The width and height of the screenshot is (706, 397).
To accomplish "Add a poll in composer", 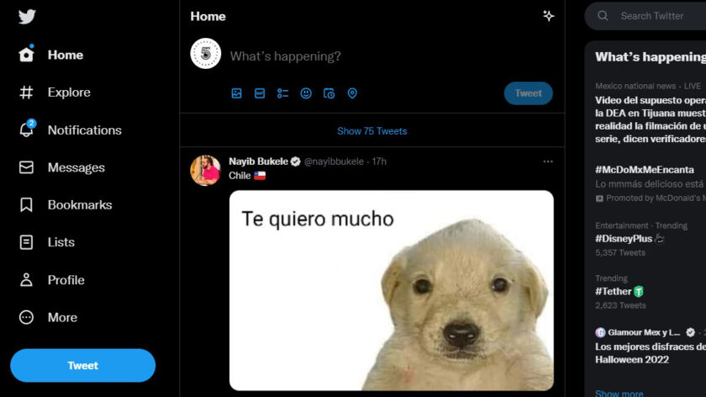I will coord(282,93).
